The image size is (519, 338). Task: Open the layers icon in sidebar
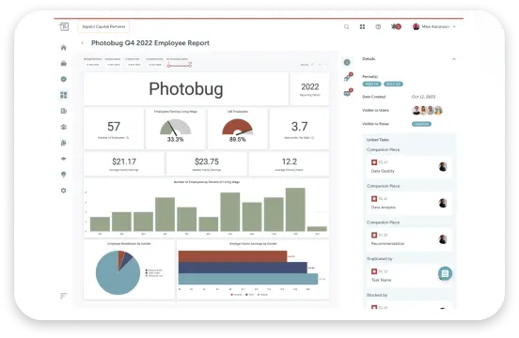click(64, 159)
